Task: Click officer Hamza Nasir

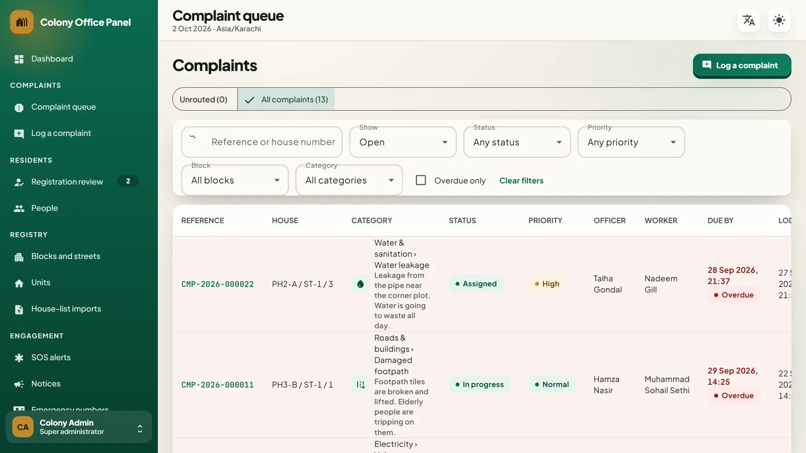Action: (x=607, y=385)
